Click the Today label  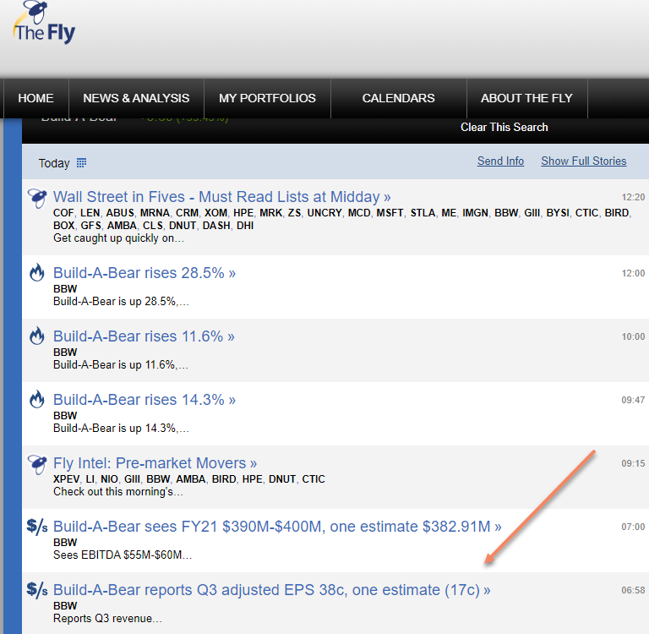click(54, 163)
